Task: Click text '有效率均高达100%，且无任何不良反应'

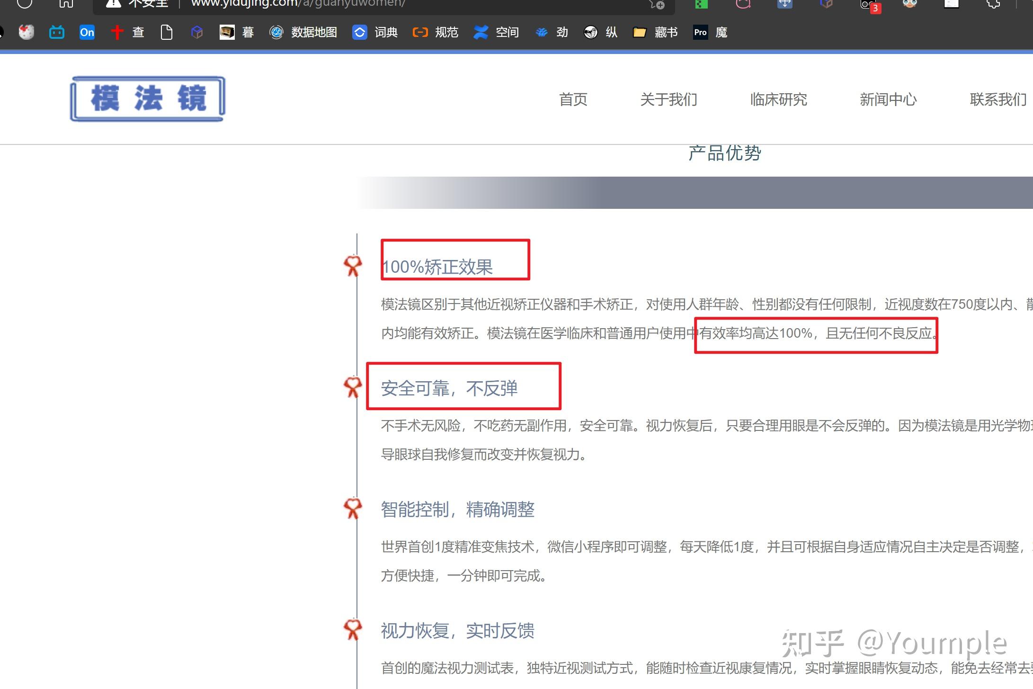Action: (816, 333)
